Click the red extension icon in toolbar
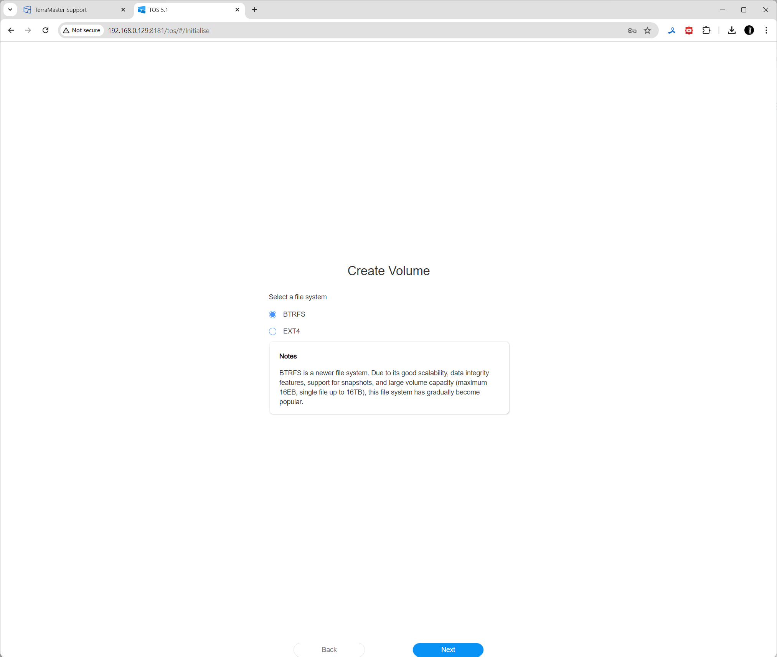Viewport: 777px width, 657px height. pyautogui.click(x=689, y=30)
